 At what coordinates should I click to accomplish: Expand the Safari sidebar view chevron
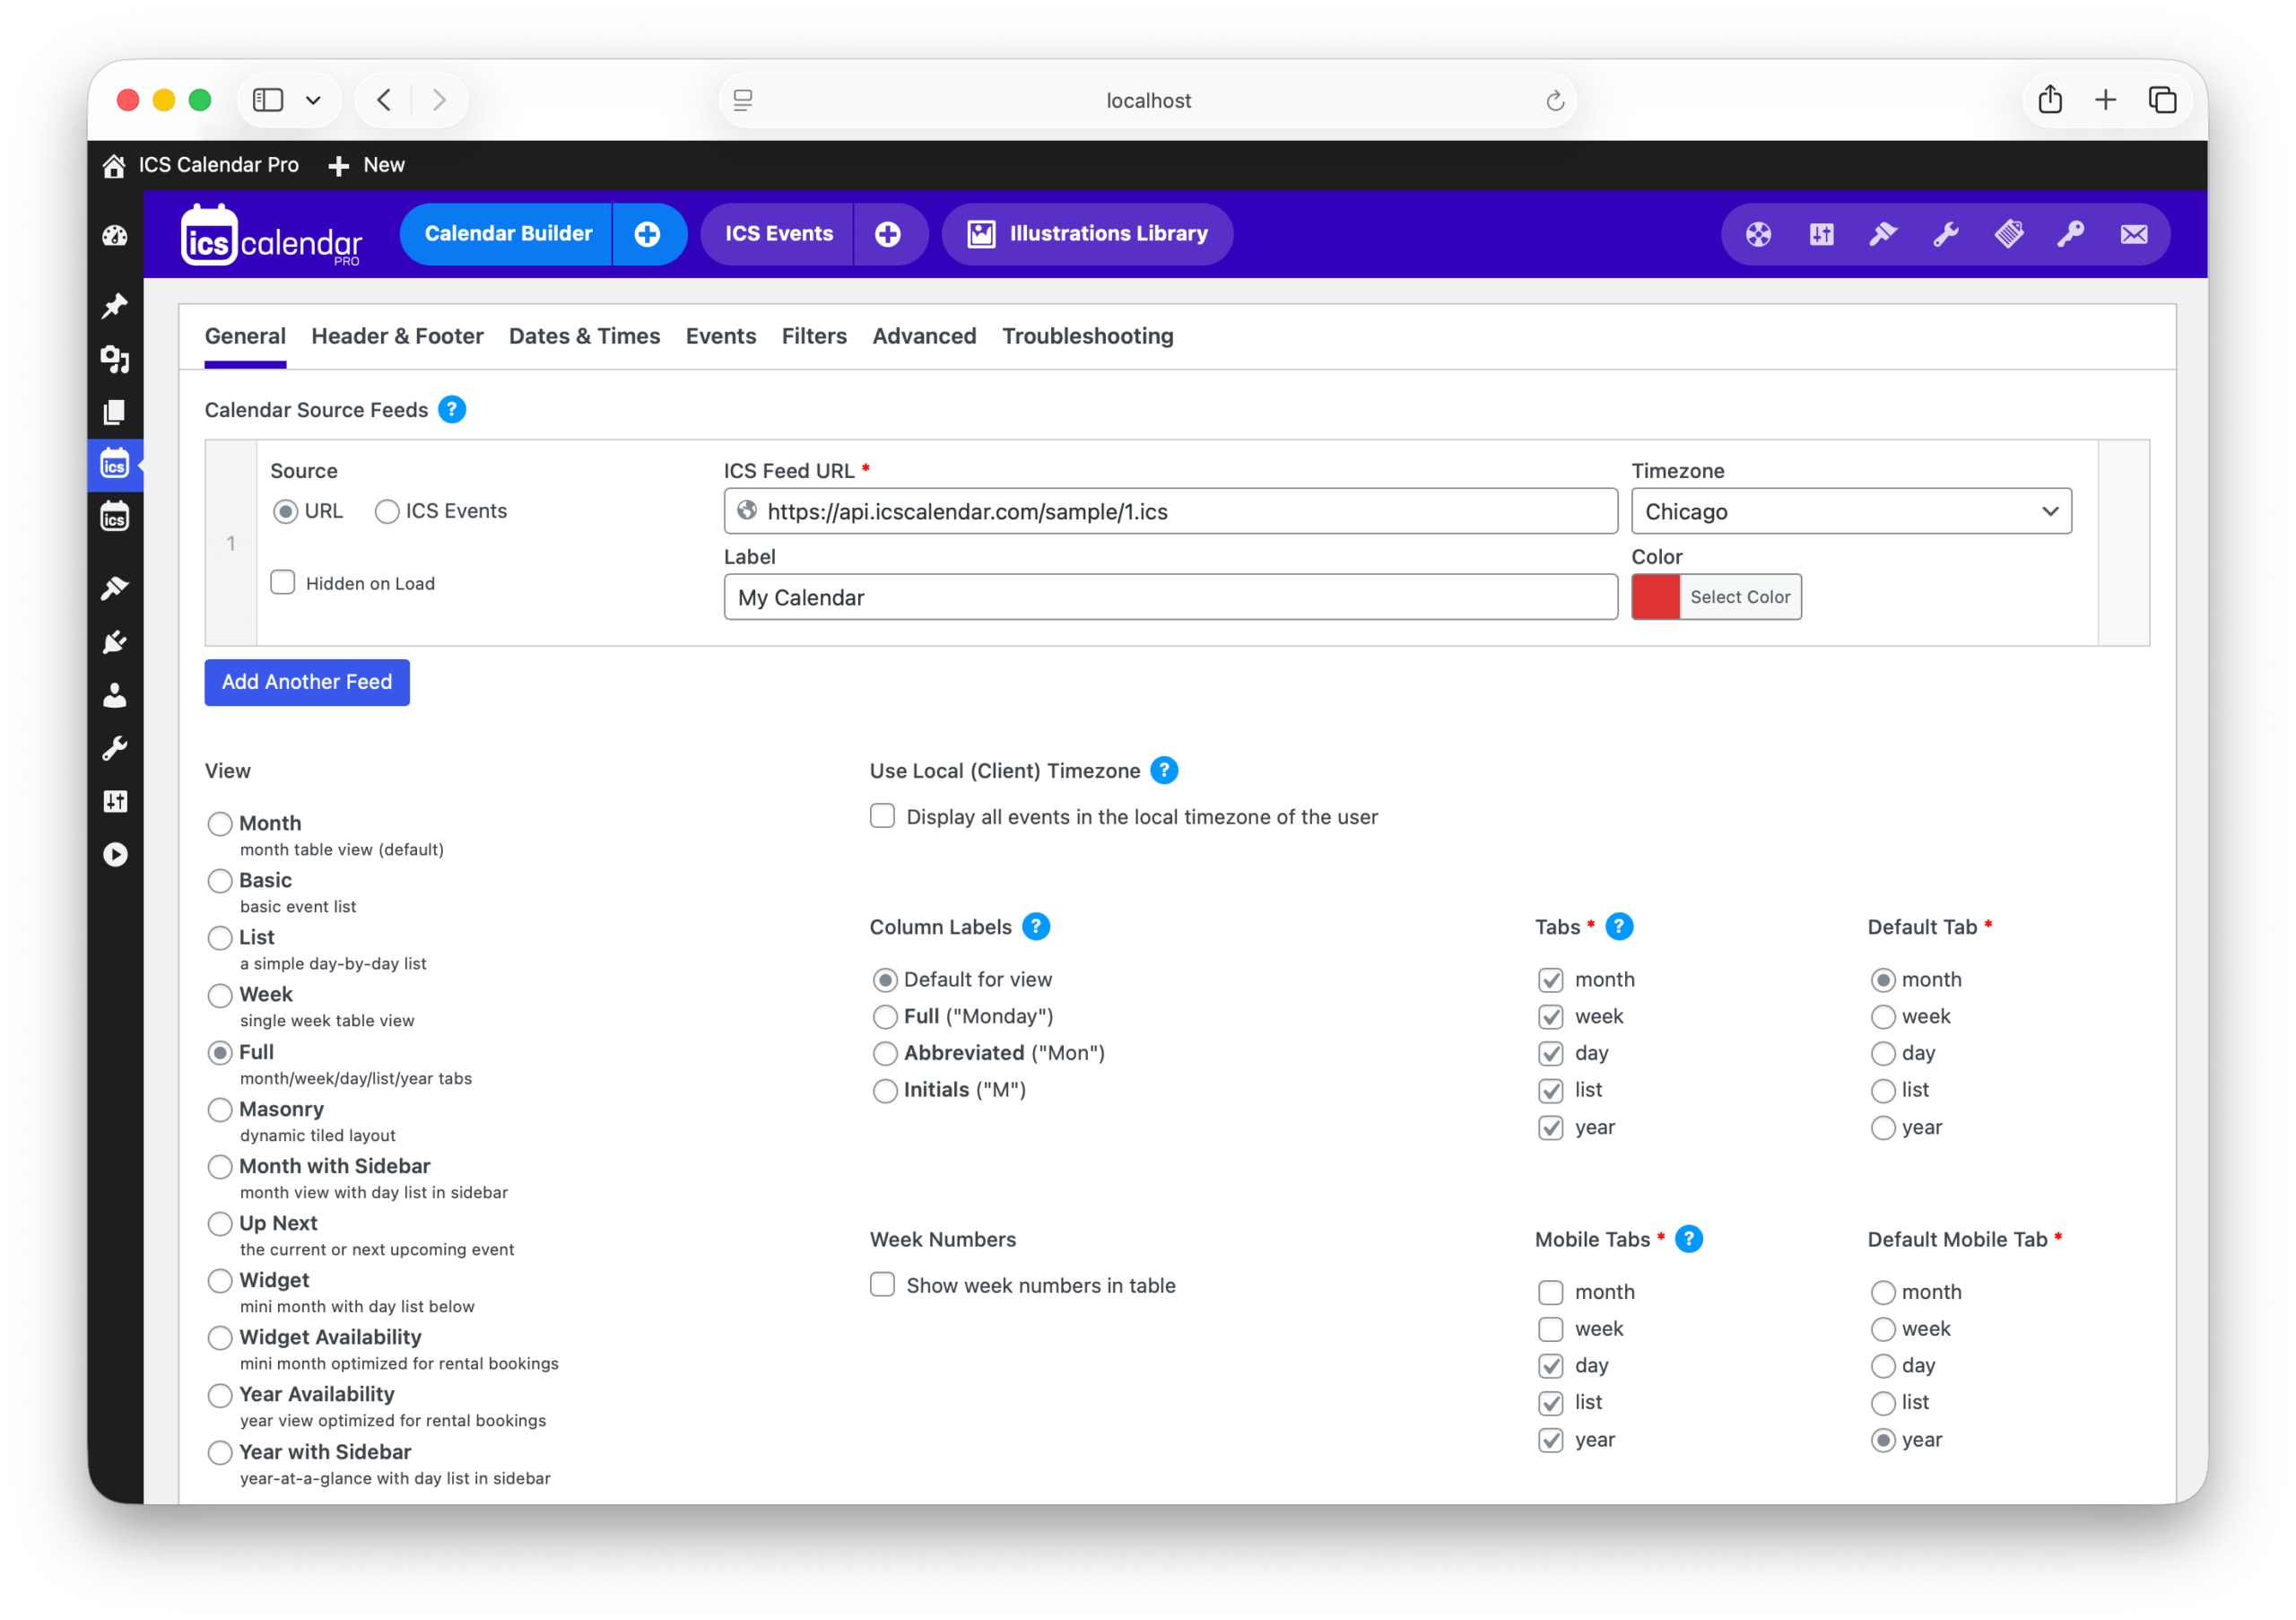coord(313,100)
